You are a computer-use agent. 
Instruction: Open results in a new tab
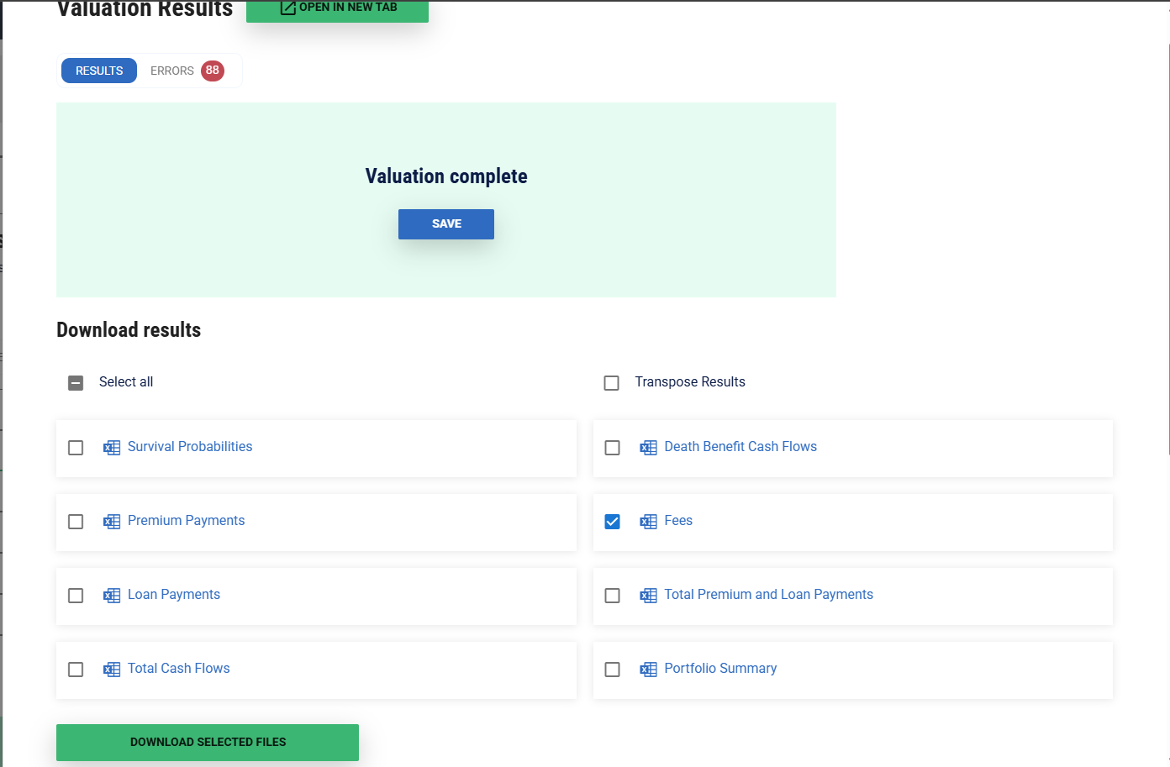click(x=337, y=8)
